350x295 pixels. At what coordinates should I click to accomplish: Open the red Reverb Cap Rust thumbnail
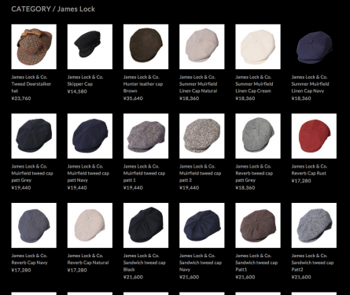tap(314, 136)
